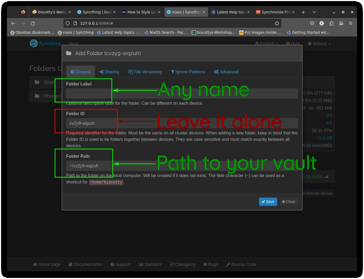Close the Add Folder dialog
Screen dimensions: 364x279
(x=289, y=202)
